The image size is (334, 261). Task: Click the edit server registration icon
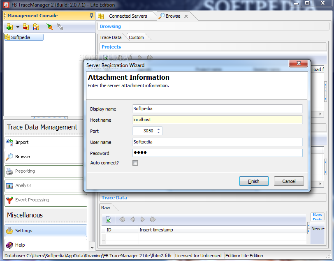tap(36, 27)
